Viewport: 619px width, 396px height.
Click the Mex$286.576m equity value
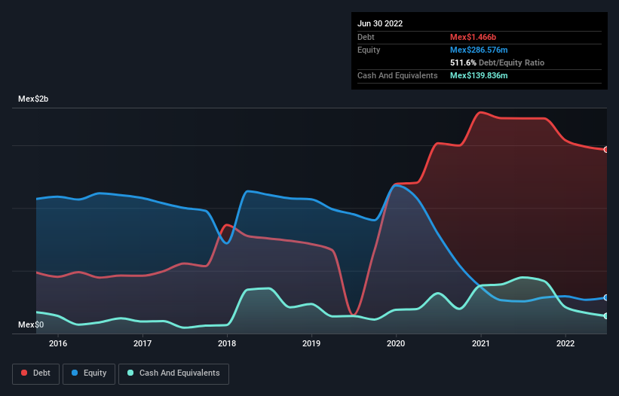tap(479, 50)
